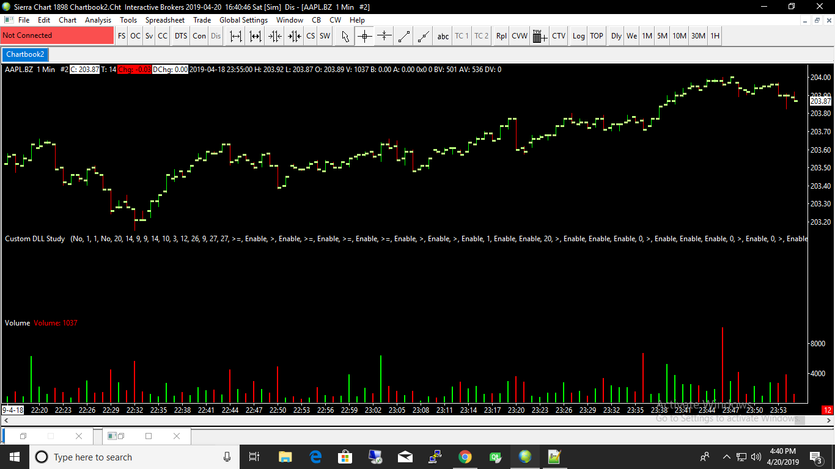835x469 pixels.
Task: Click the CC toolbar button
Action: click(x=163, y=36)
